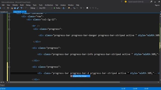Open the Test menu
Viewport: 161px width, 90px height.
point(57,5)
